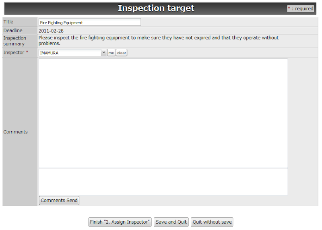
Task: Open the Inspector dropdown showing IMAMURA
Action: (72, 53)
